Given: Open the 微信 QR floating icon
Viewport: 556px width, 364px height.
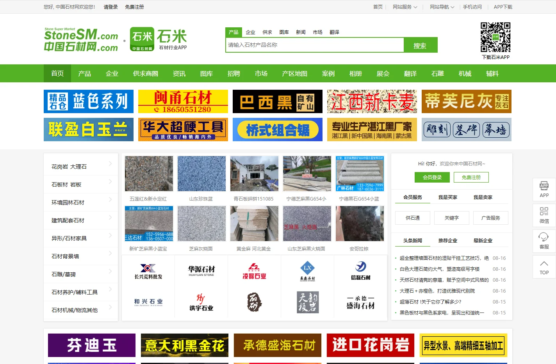Looking at the screenshot, I should (544, 215).
